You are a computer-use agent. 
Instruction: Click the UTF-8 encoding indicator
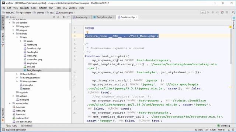coord(222,130)
